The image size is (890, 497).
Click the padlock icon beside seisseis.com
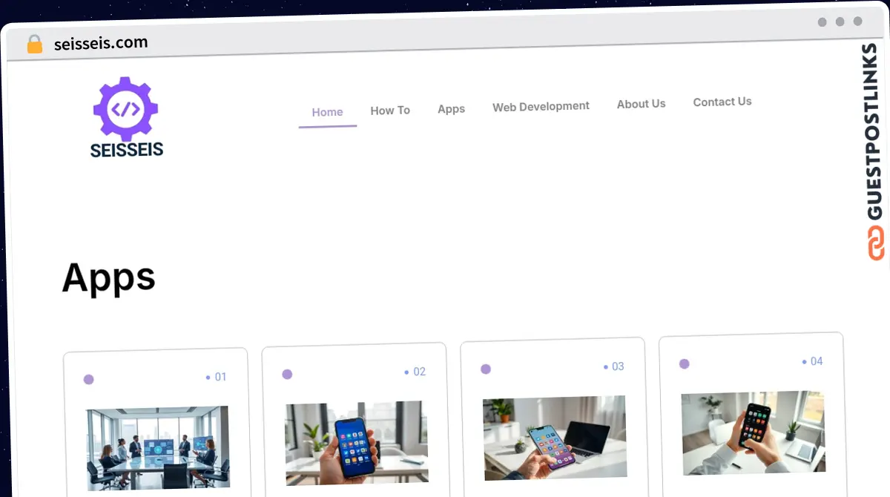coord(35,45)
